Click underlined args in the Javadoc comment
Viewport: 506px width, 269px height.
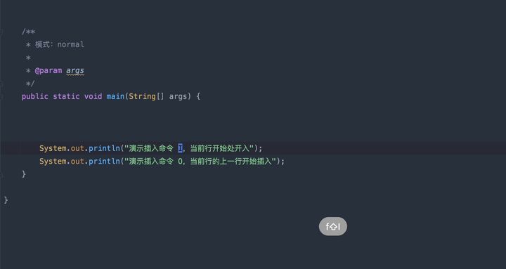point(75,71)
